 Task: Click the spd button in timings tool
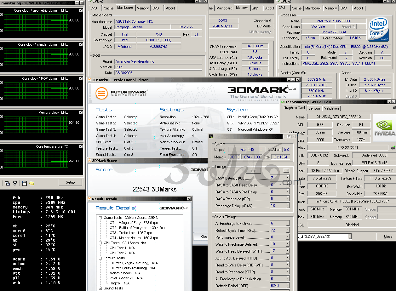(x=253, y=170)
